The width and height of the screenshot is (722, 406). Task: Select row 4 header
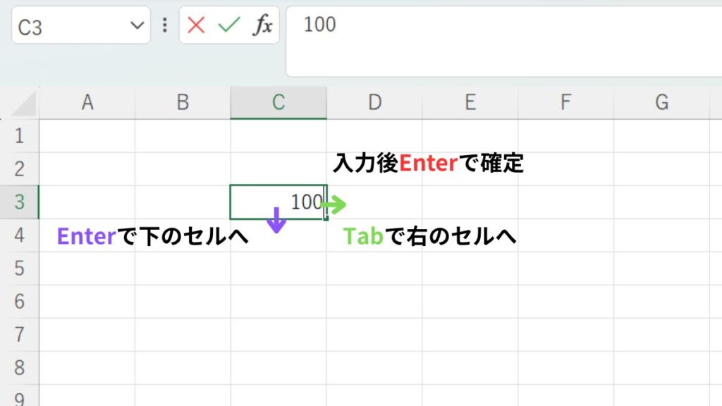pos(19,235)
